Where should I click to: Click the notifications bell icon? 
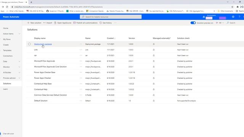[x=204, y=17]
